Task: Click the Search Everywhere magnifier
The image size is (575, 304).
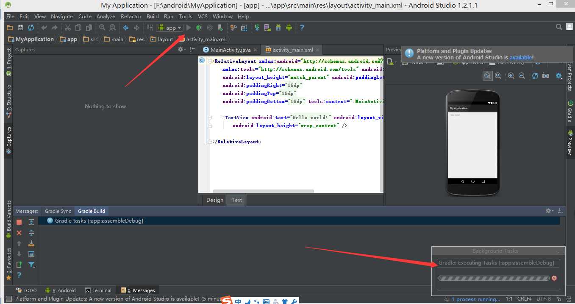Action: point(559,27)
